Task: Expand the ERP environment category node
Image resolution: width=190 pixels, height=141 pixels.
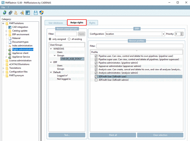Action: (x=6, y=35)
